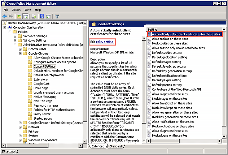Click the Setting column header
This screenshot has height=155, width=228.
tap(153, 29)
